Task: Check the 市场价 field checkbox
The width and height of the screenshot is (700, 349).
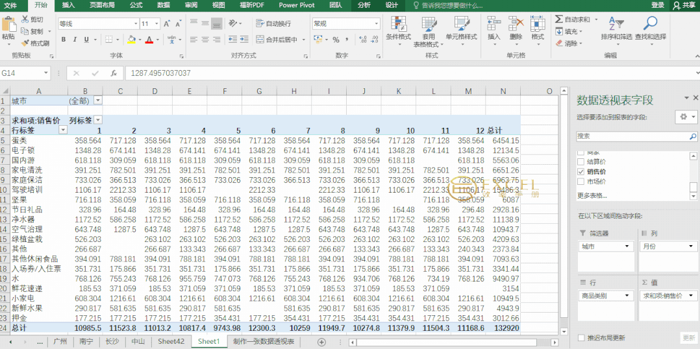Action: [x=581, y=182]
